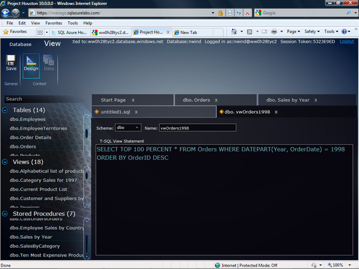Switch to SQL Azure Ho... browser tab

pyautogui.click(x=70, y=33)
